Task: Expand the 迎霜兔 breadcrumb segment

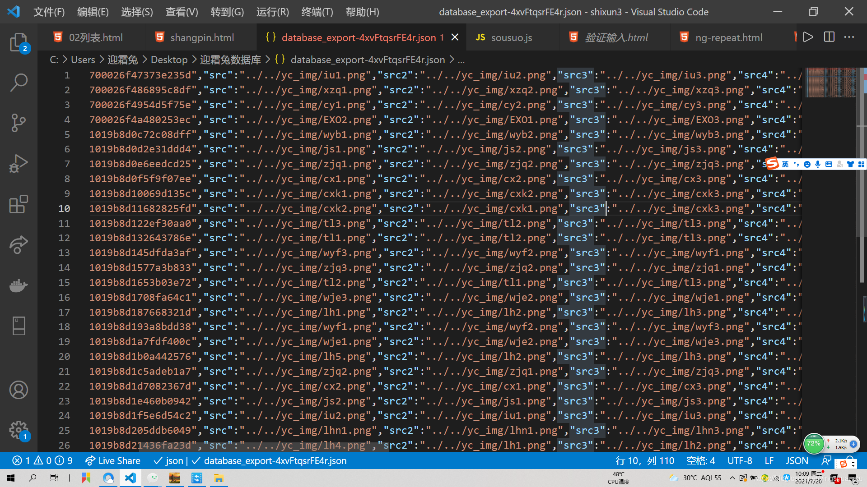Action: coord(122,60)
